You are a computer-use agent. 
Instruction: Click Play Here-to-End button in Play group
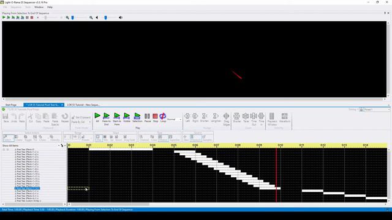pyautogui.click(x=106, y=119)
